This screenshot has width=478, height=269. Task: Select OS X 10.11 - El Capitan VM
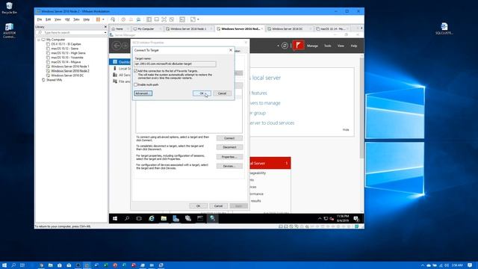pyautogui.click(x=66, y=44)
